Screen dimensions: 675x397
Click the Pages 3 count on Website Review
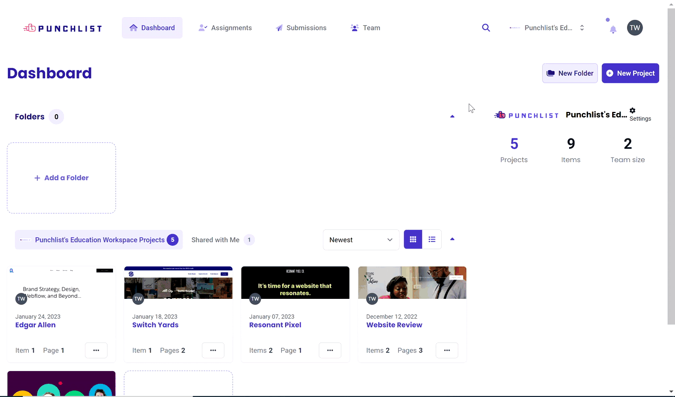(410, 350)
